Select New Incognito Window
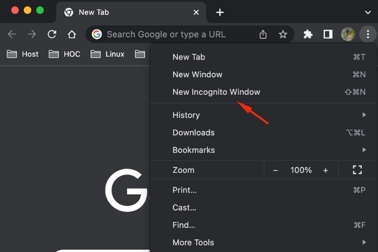Screen dimensions: 378x252 coord(263,92)
